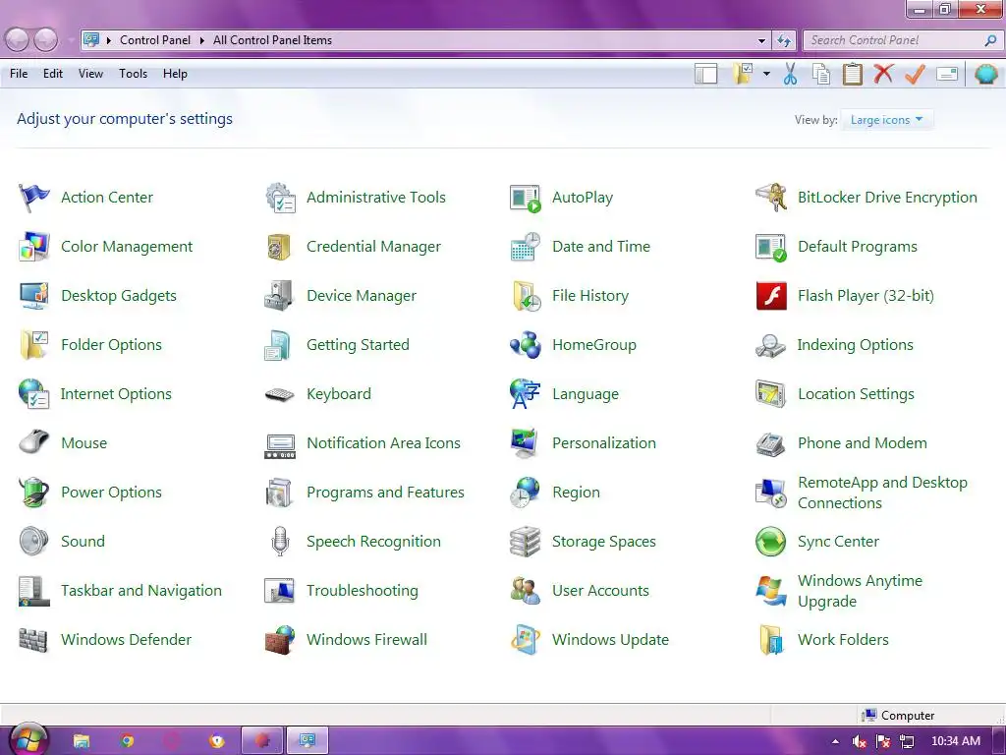Open the address bar history dropdown arrow

click(761, 40)
